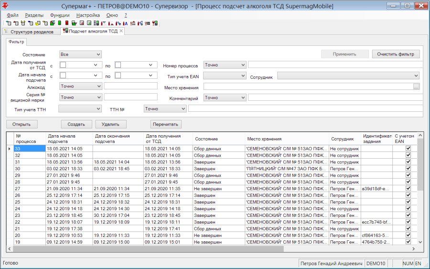Switch to the 'Структура разделов' tab
Image resolution: width=430 pixels, height=269 pixels.
pyautogui.click(x=32, y=32)
